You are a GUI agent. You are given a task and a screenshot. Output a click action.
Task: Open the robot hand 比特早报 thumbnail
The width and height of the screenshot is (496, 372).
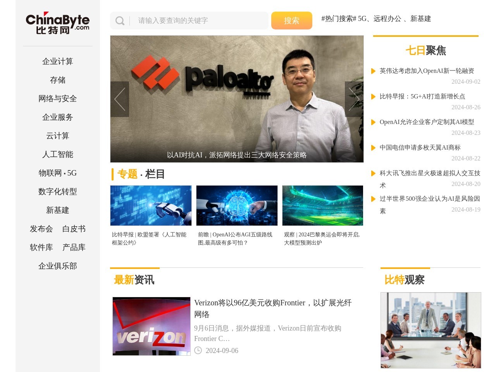151,205
